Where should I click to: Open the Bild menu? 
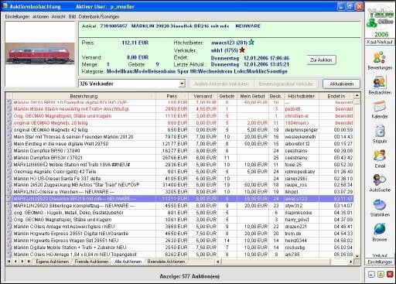click(x=72, y=16)
